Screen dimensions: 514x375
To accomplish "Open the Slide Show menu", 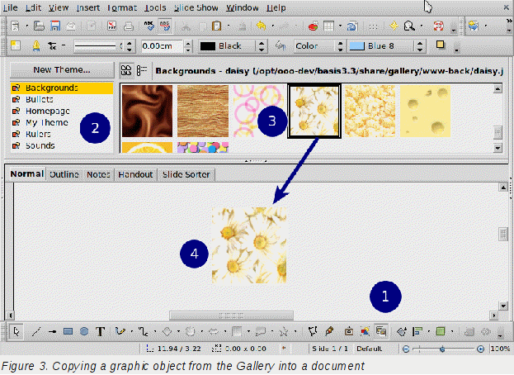I will pos(196,7).
